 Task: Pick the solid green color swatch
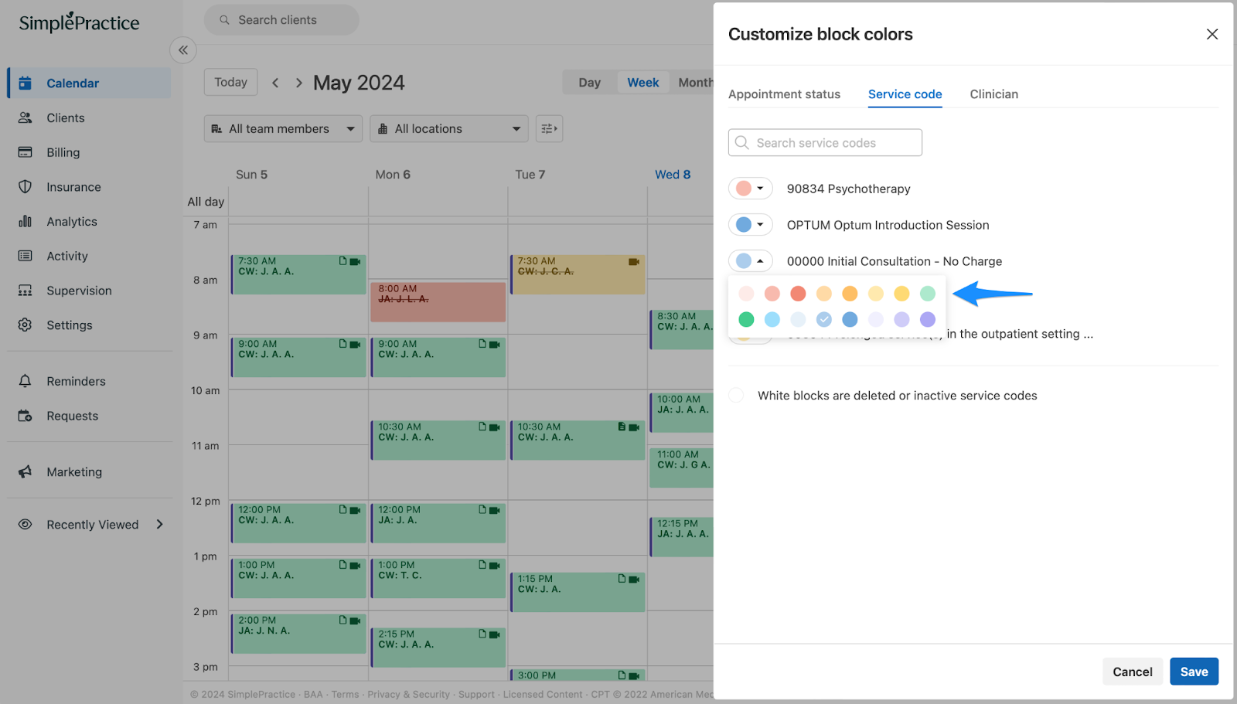746,319
